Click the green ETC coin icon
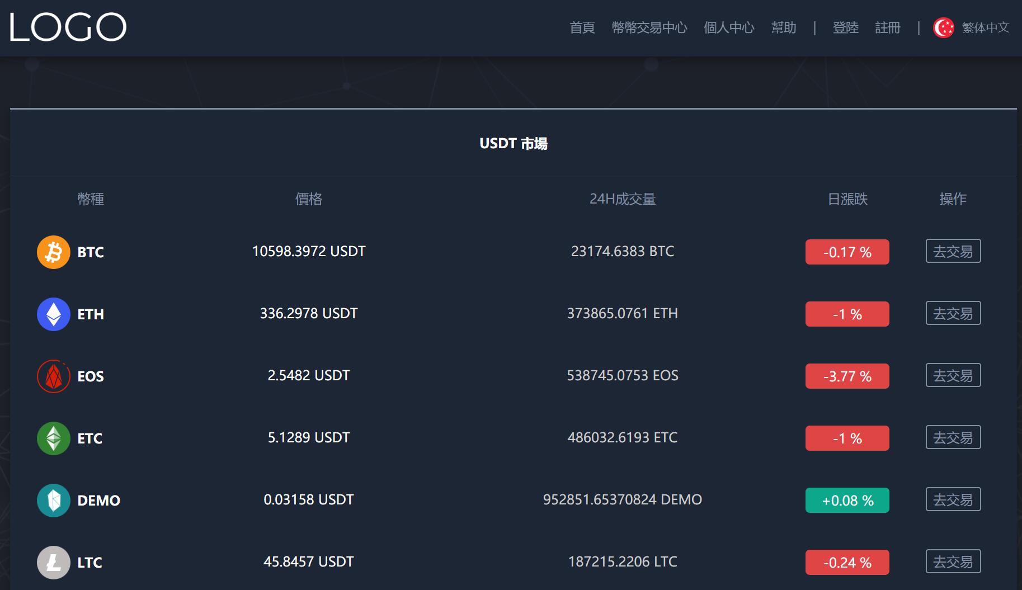This screenshot has width=1022, height=590. click(54, 438)
